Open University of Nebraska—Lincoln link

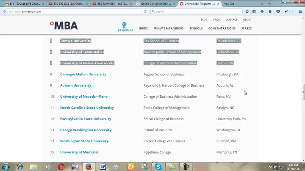click(87, 63)
